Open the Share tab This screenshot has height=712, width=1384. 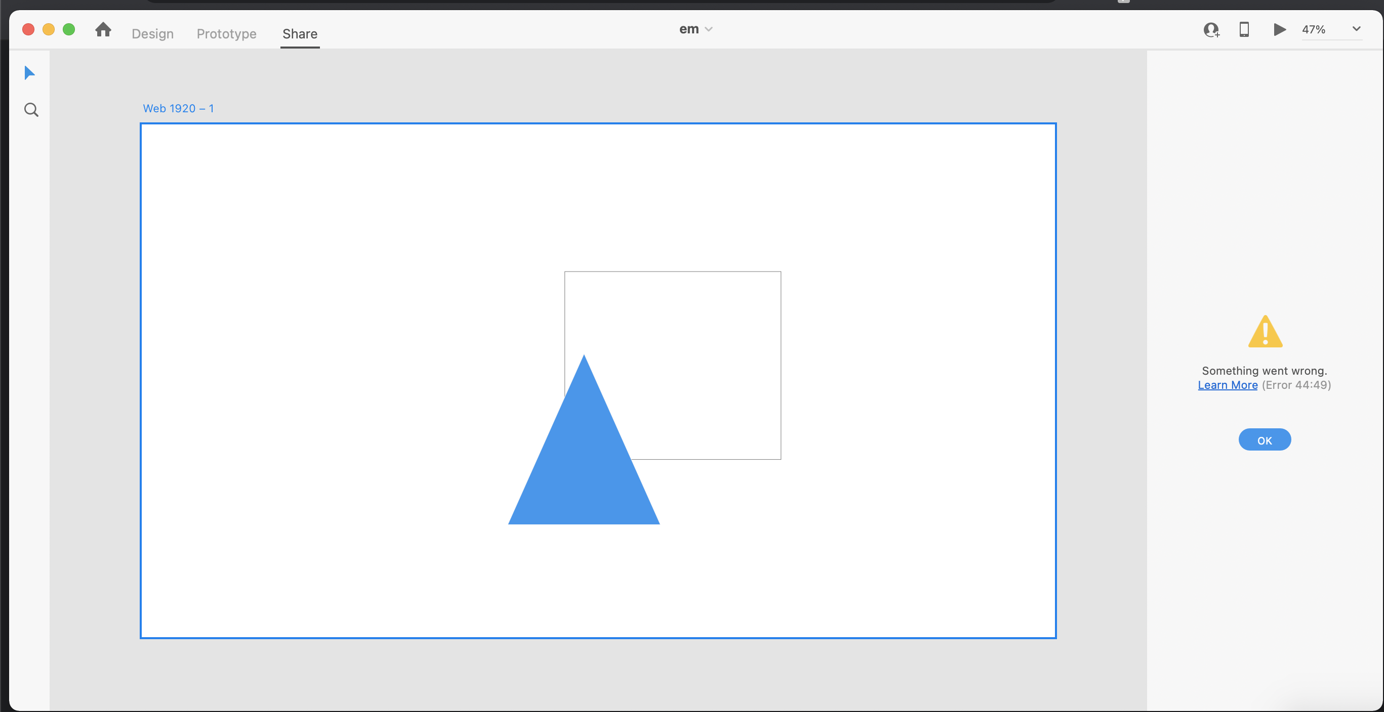(x=299, y=33)
